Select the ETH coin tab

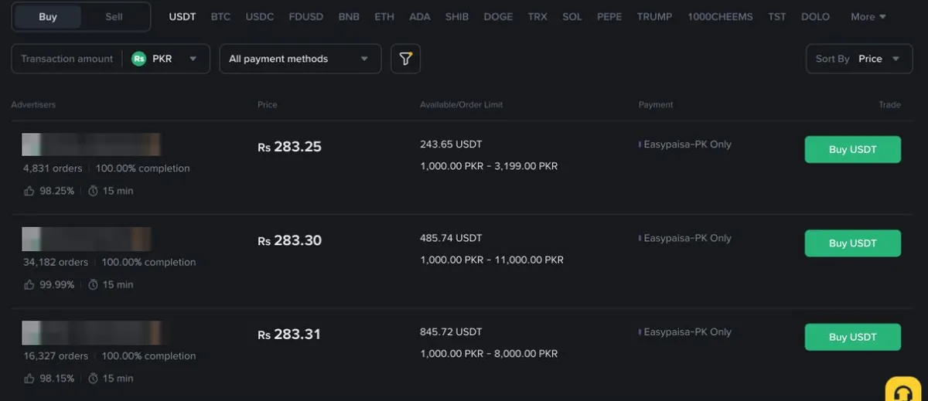point(384,16)
